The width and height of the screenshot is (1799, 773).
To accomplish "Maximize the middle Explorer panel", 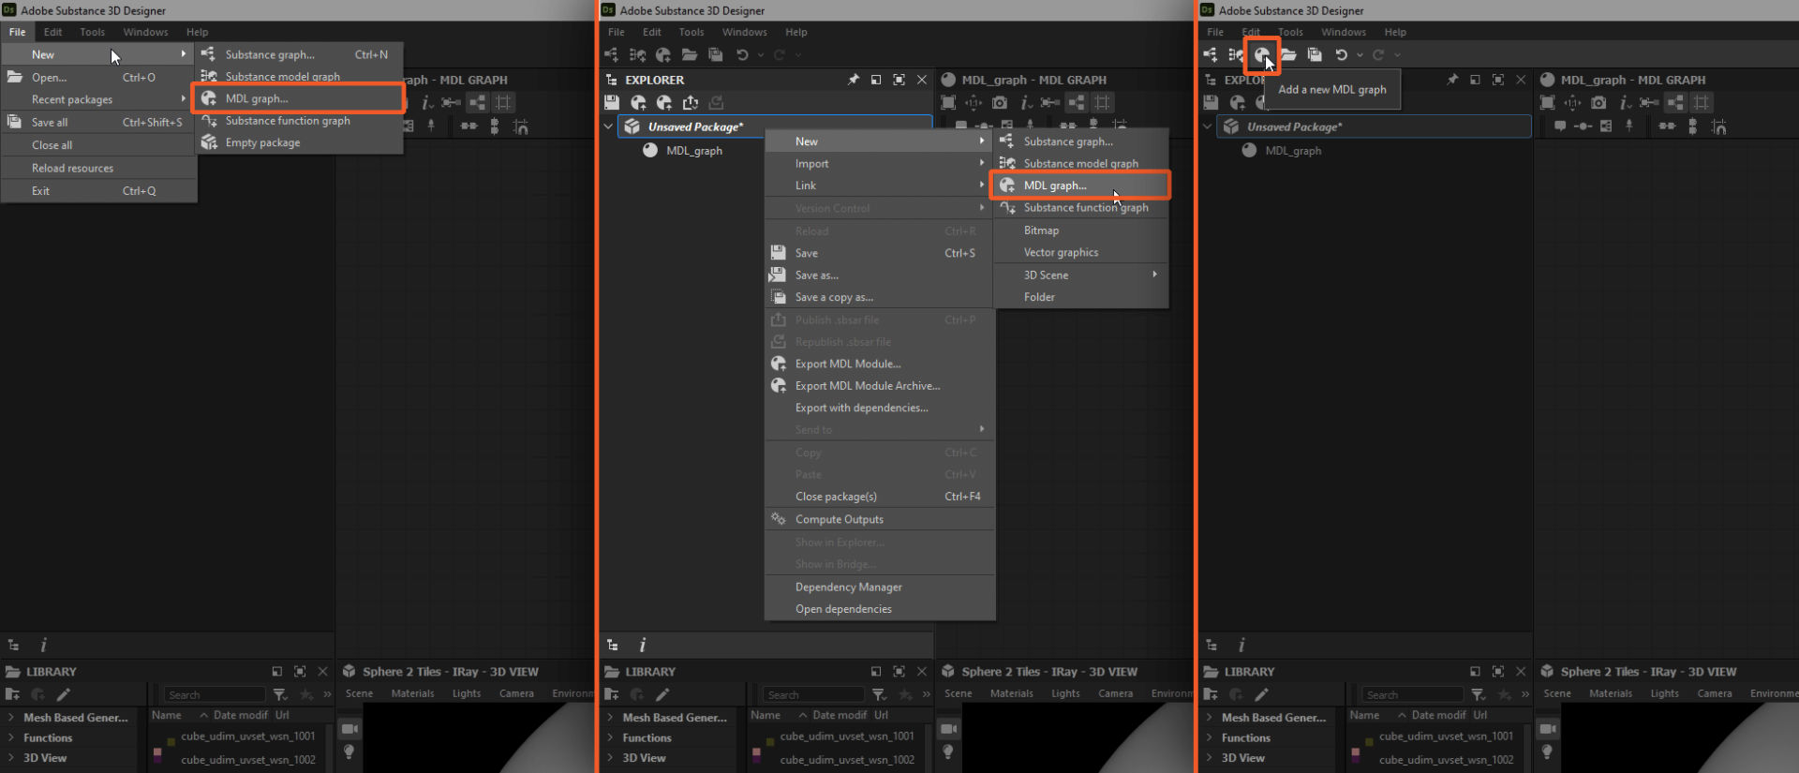I will click(899, 80).
